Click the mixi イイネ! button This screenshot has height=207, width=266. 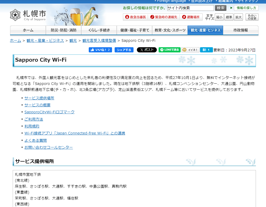[190, 50]
